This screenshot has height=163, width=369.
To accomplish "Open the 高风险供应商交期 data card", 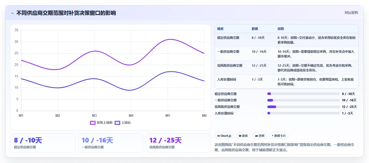I will 178,143.
